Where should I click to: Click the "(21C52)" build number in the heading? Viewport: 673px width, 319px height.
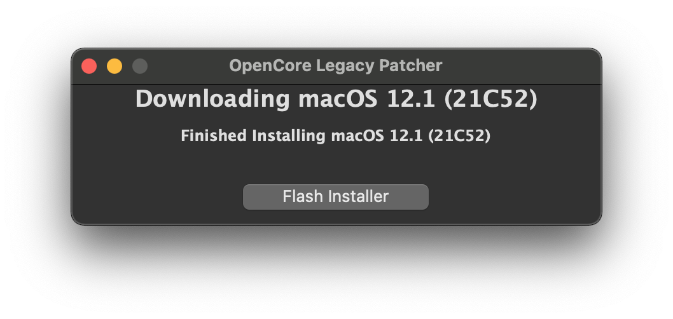(x=490, y=100)
